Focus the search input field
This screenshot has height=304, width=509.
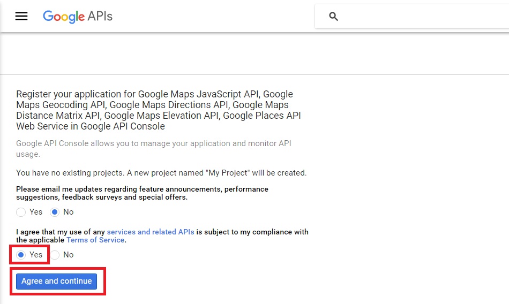coord(423,17)
